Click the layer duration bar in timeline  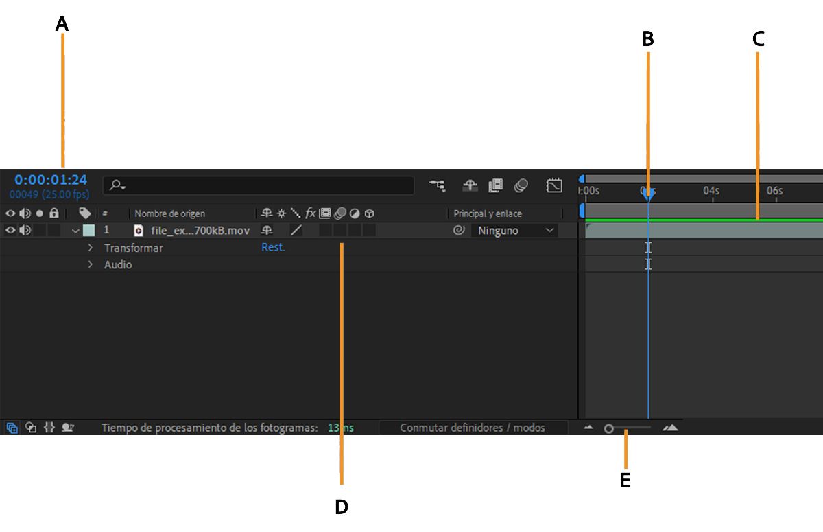704,231
